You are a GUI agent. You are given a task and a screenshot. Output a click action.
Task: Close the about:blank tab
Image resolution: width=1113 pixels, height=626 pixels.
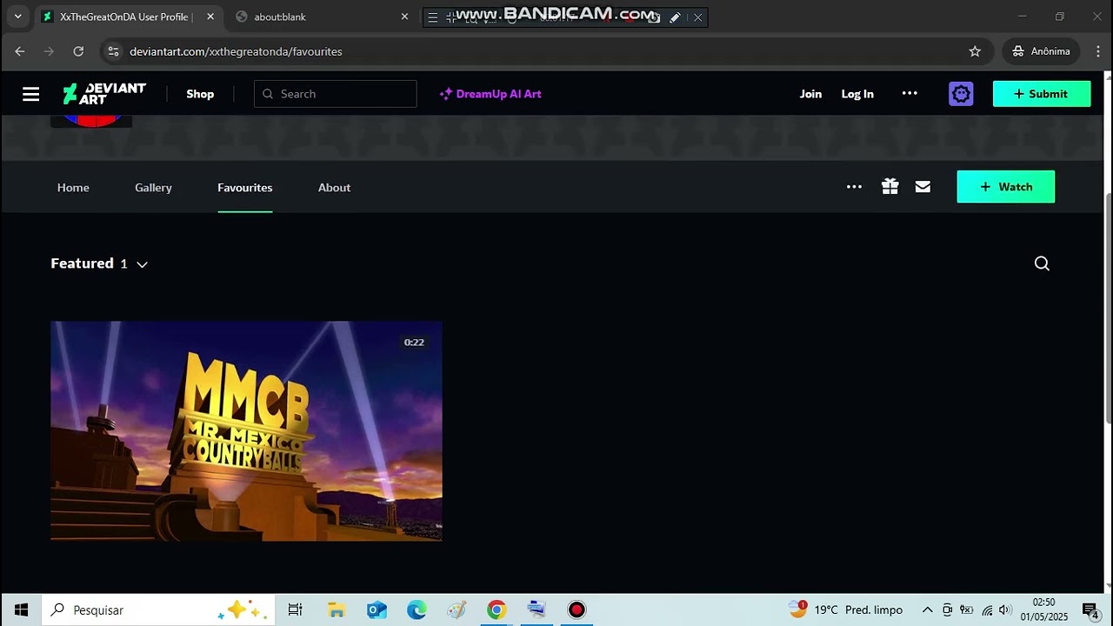pyautogui.click(x=404, y=17)
